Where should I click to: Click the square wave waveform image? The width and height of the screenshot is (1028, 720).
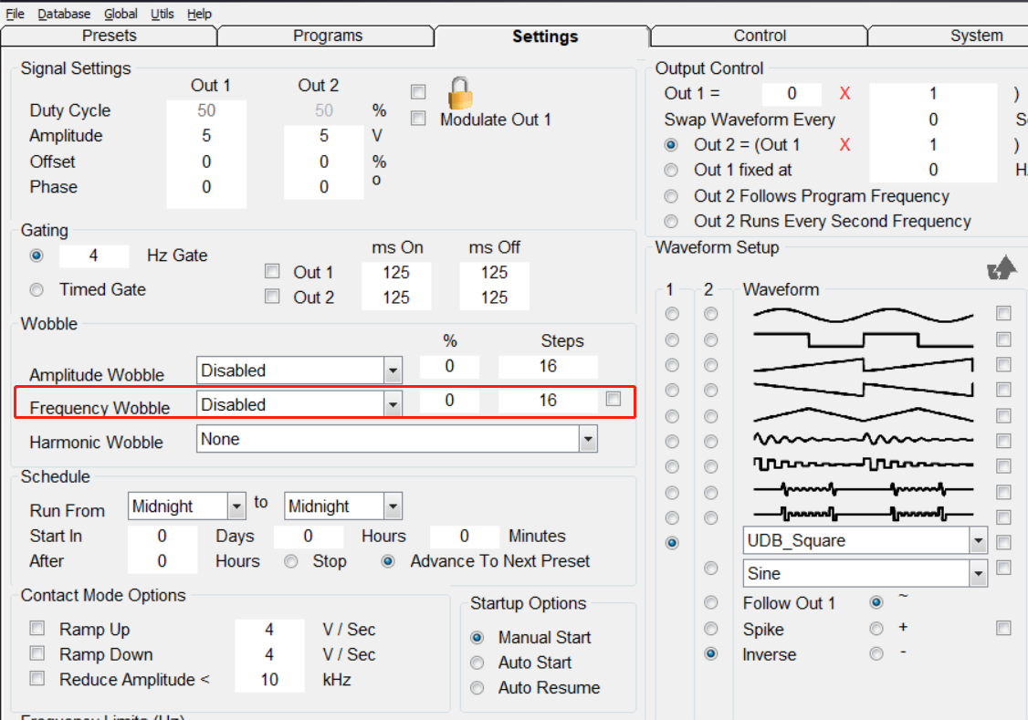863,339
